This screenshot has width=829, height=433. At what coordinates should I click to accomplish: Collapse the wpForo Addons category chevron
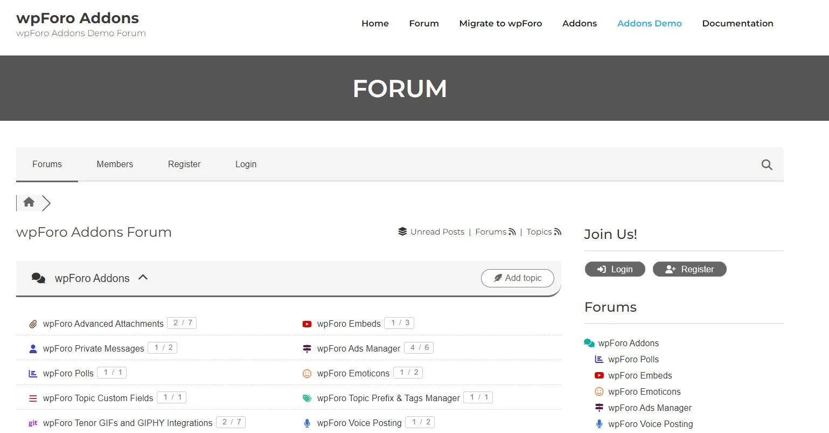pos(143,278)
